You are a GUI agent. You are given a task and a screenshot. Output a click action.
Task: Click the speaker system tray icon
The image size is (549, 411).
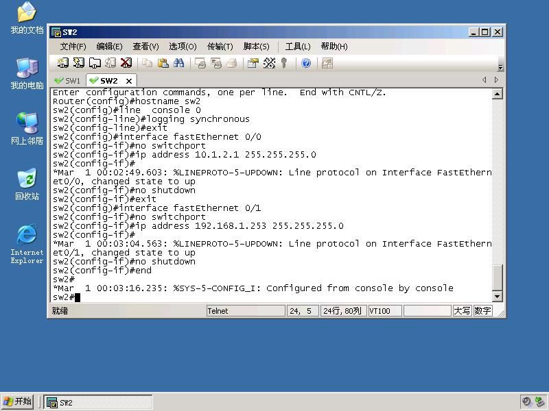526,401
